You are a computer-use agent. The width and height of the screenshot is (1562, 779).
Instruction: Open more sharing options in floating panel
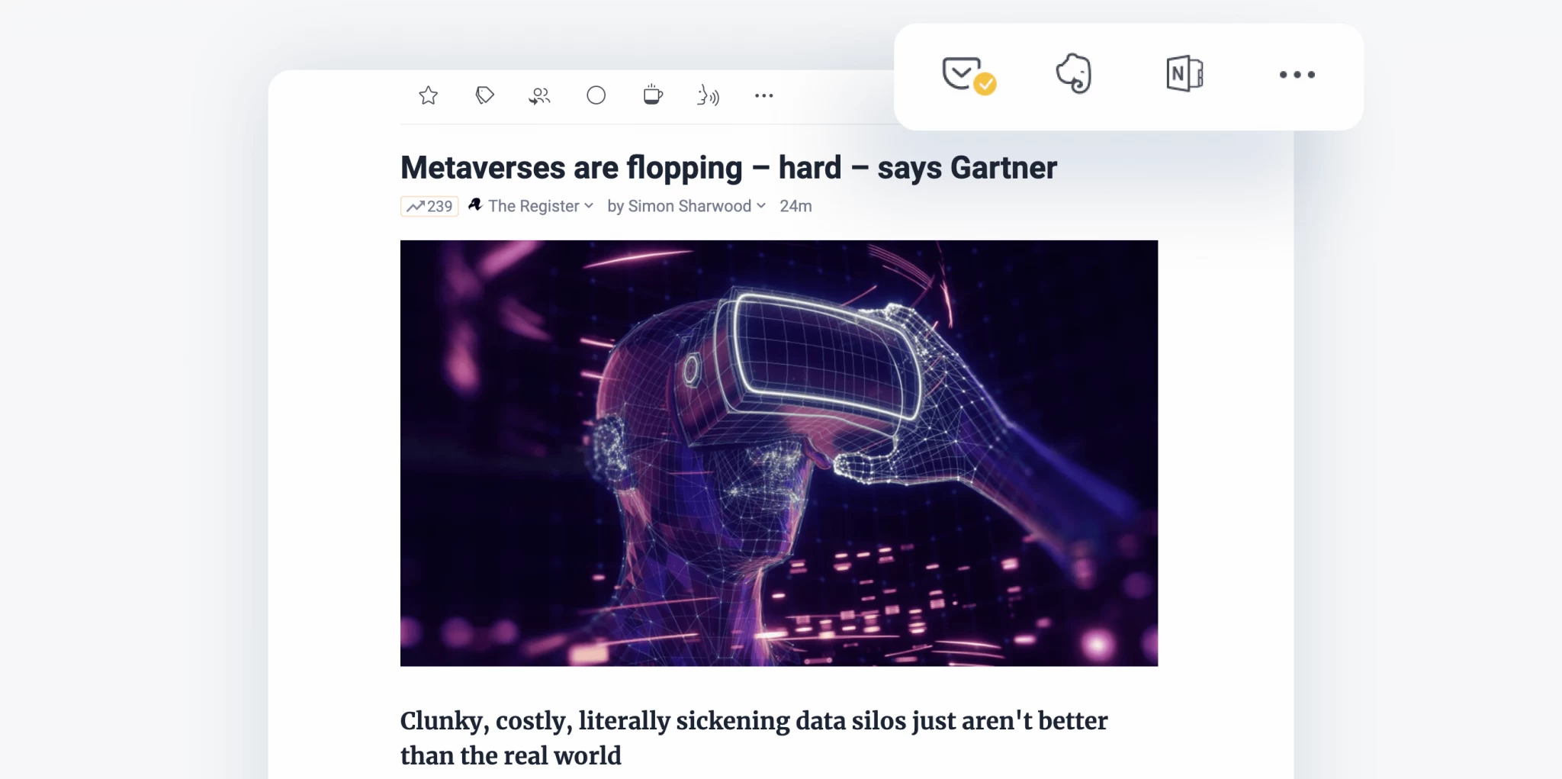1297,75
